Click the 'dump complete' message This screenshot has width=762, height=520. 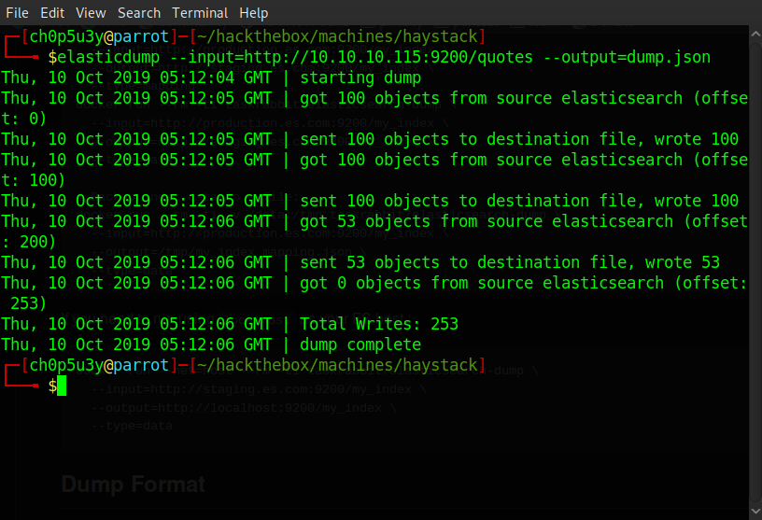click(x=360, y=344)
